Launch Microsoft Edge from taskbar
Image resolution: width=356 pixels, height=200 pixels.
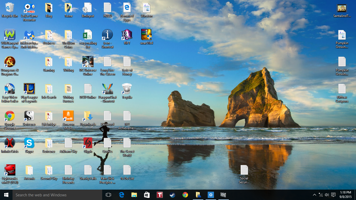[121, 195]
